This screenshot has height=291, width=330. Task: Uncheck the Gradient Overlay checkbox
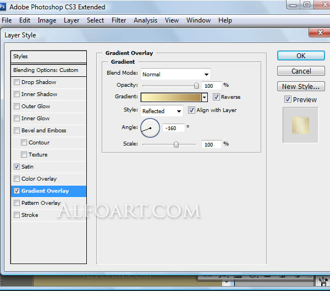16,191
